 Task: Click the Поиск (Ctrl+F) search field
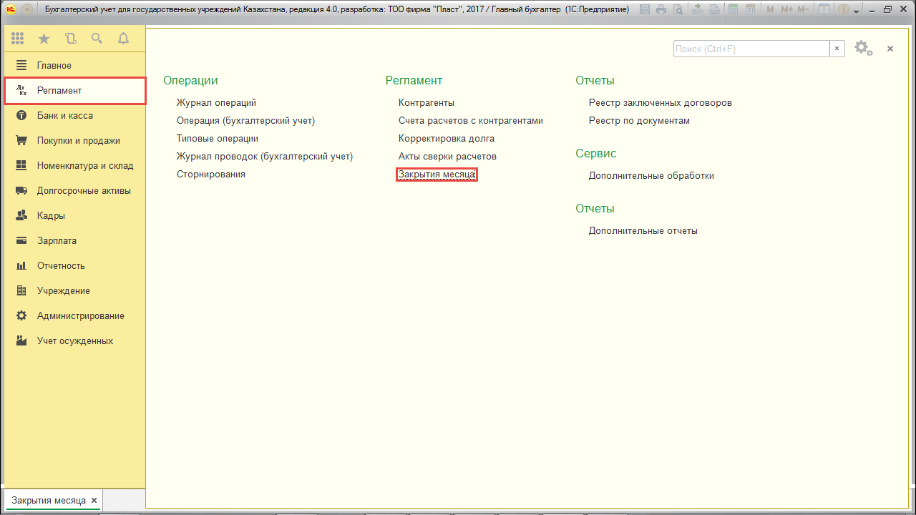751,49
